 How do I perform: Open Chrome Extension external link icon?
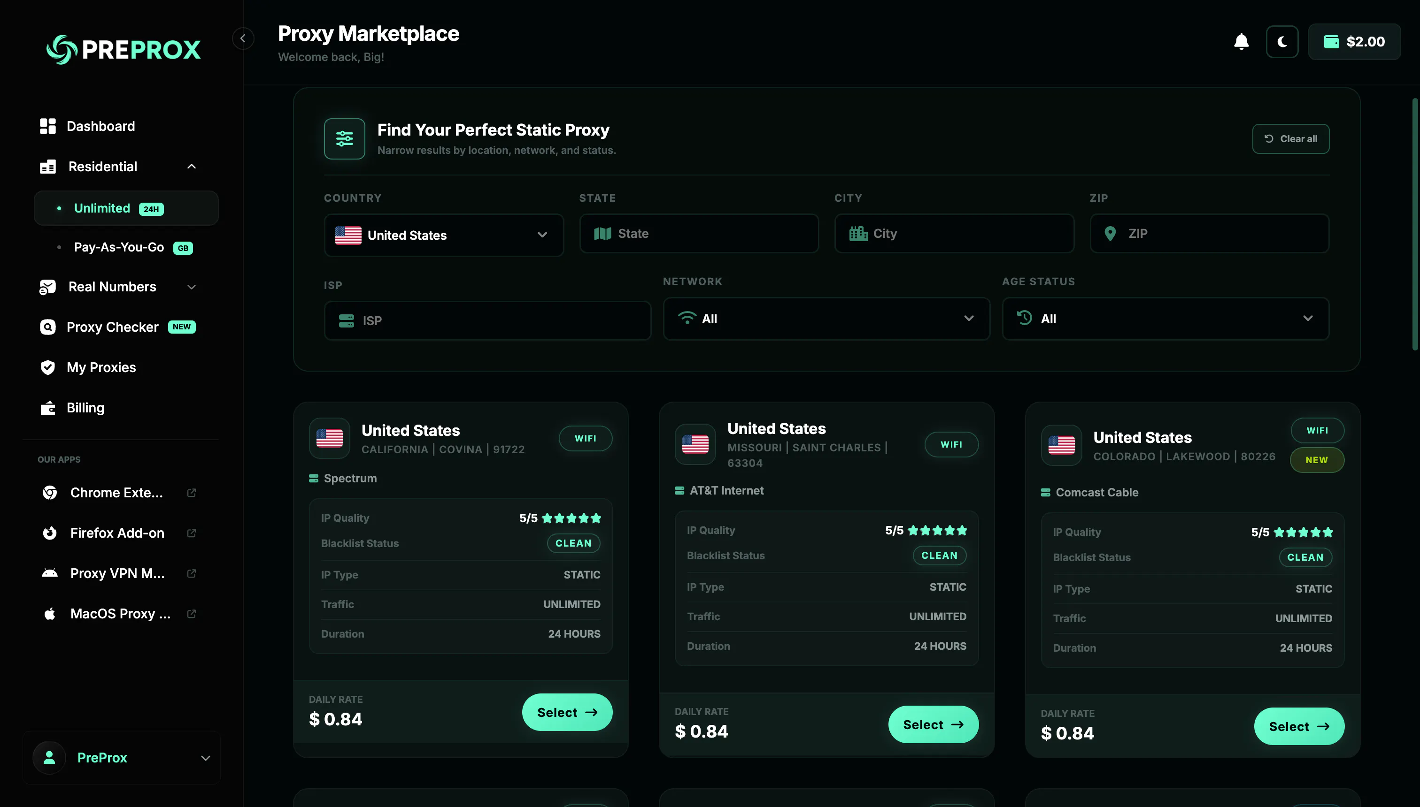[192, 493]
